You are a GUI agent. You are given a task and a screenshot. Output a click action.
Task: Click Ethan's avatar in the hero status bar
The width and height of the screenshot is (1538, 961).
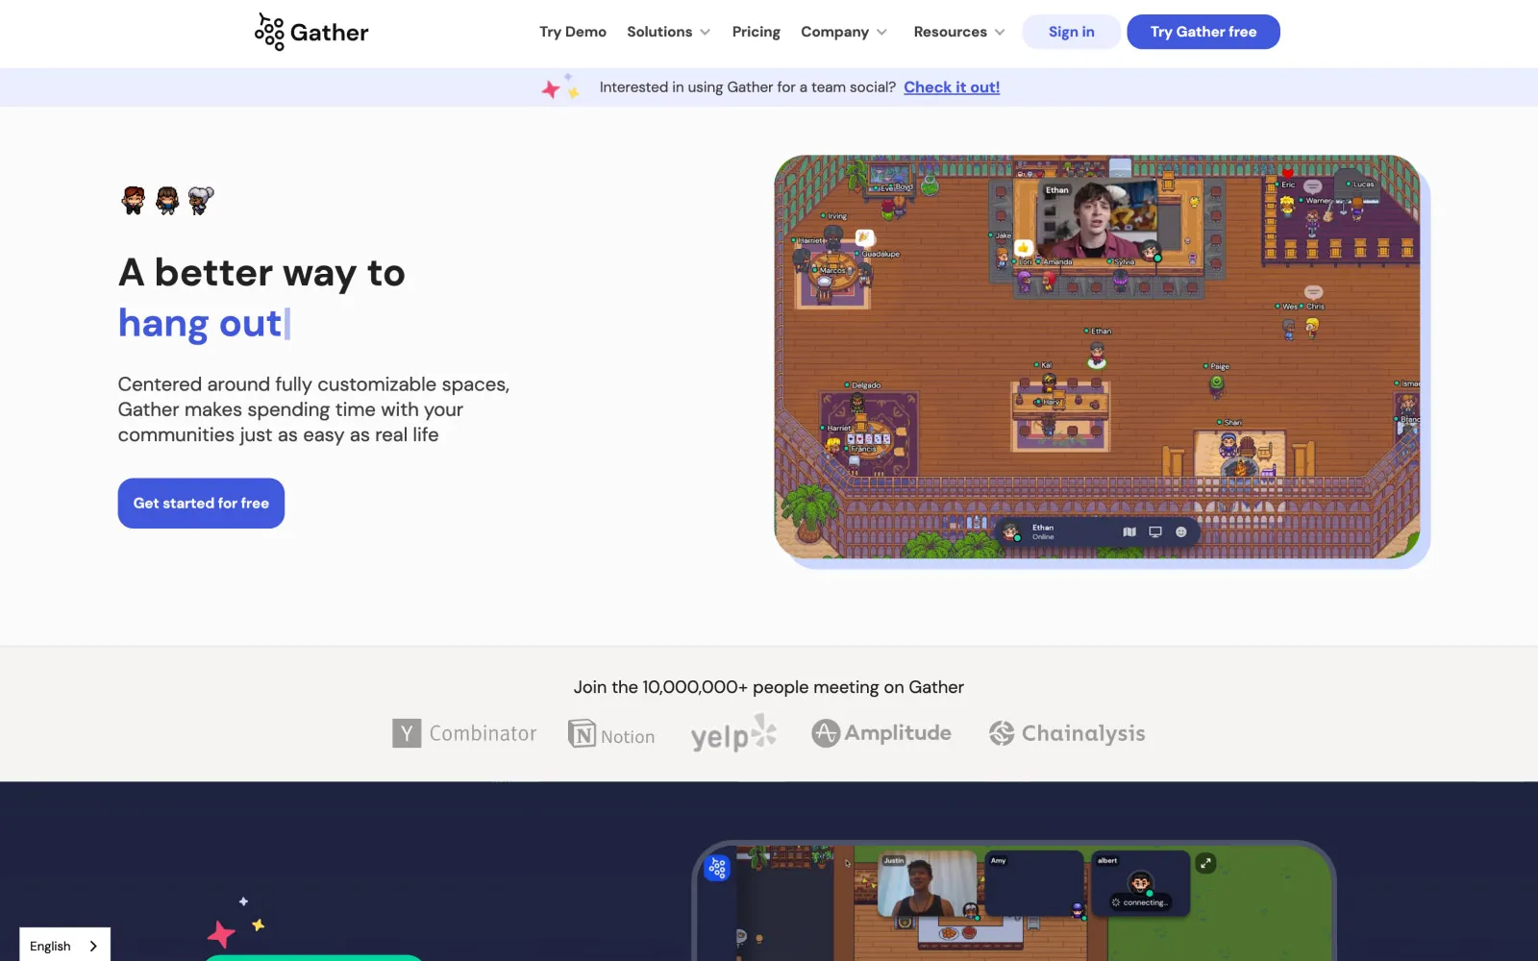click(1010, 531)
